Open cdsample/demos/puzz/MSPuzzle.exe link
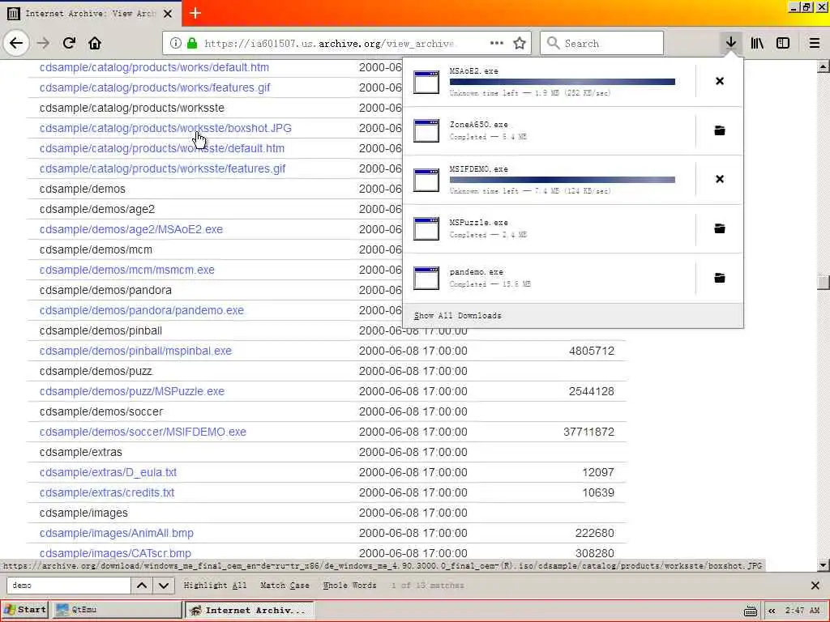Viewport: 830px width, 622px height. pos(132,391)
